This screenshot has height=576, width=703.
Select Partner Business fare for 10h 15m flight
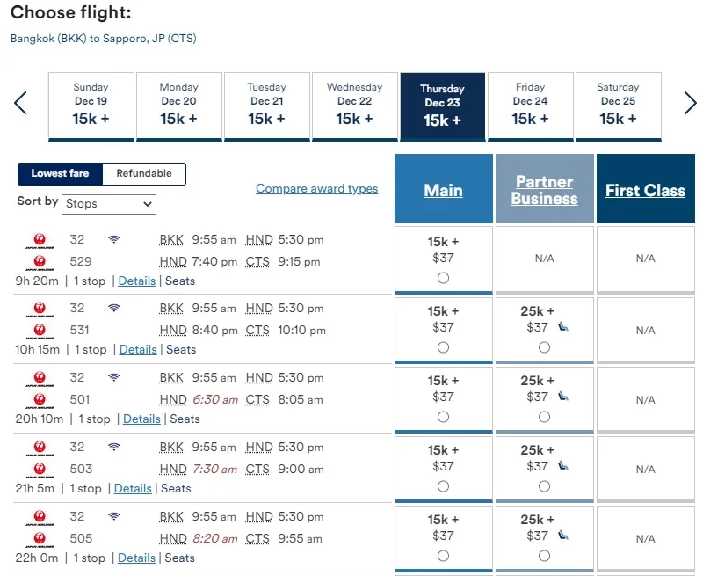pos(544,347)
